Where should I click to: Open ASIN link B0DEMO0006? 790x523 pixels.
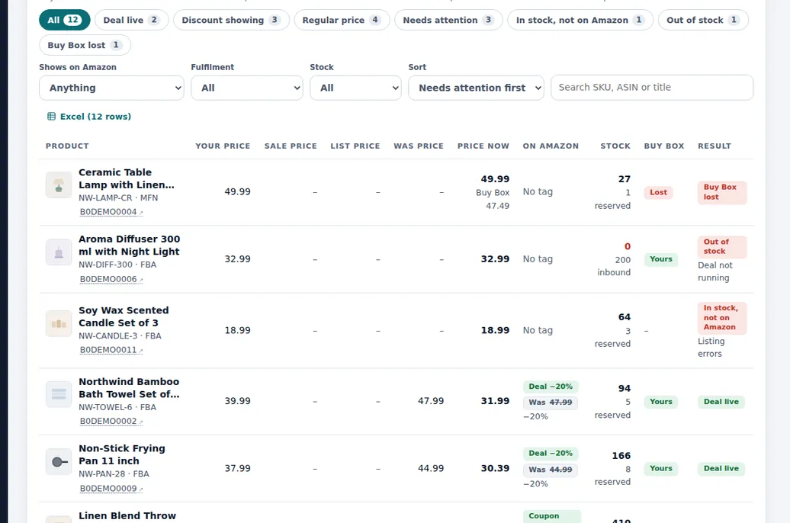108,279
